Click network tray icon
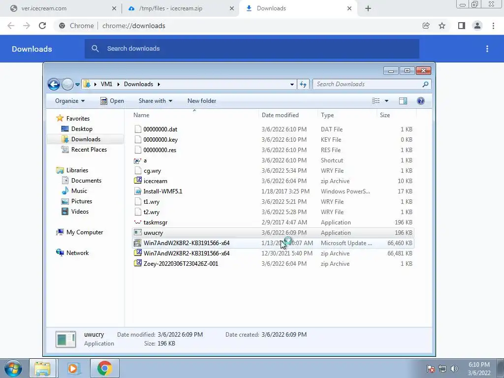This screenshot has width=504, height=378. 442,369
